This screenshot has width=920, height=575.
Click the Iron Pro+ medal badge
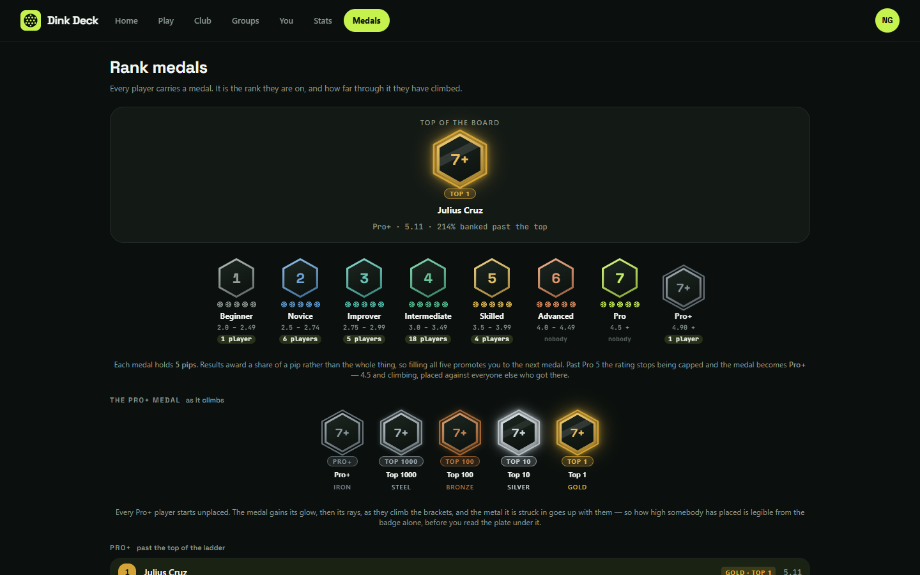[x=342, y=433]
